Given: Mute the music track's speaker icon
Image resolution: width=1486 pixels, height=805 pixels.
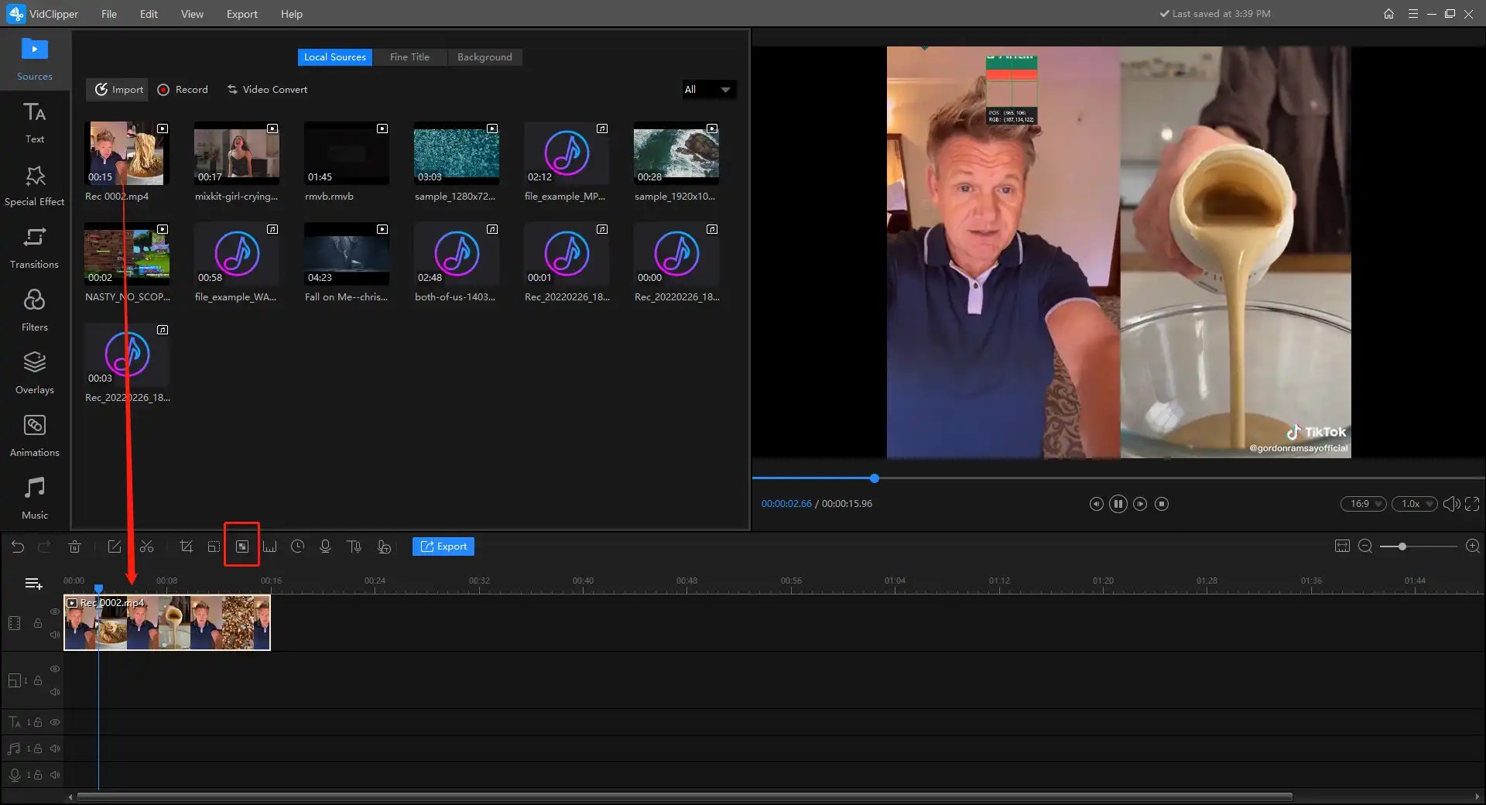Looking at the screenshot, I should [55, 748].
